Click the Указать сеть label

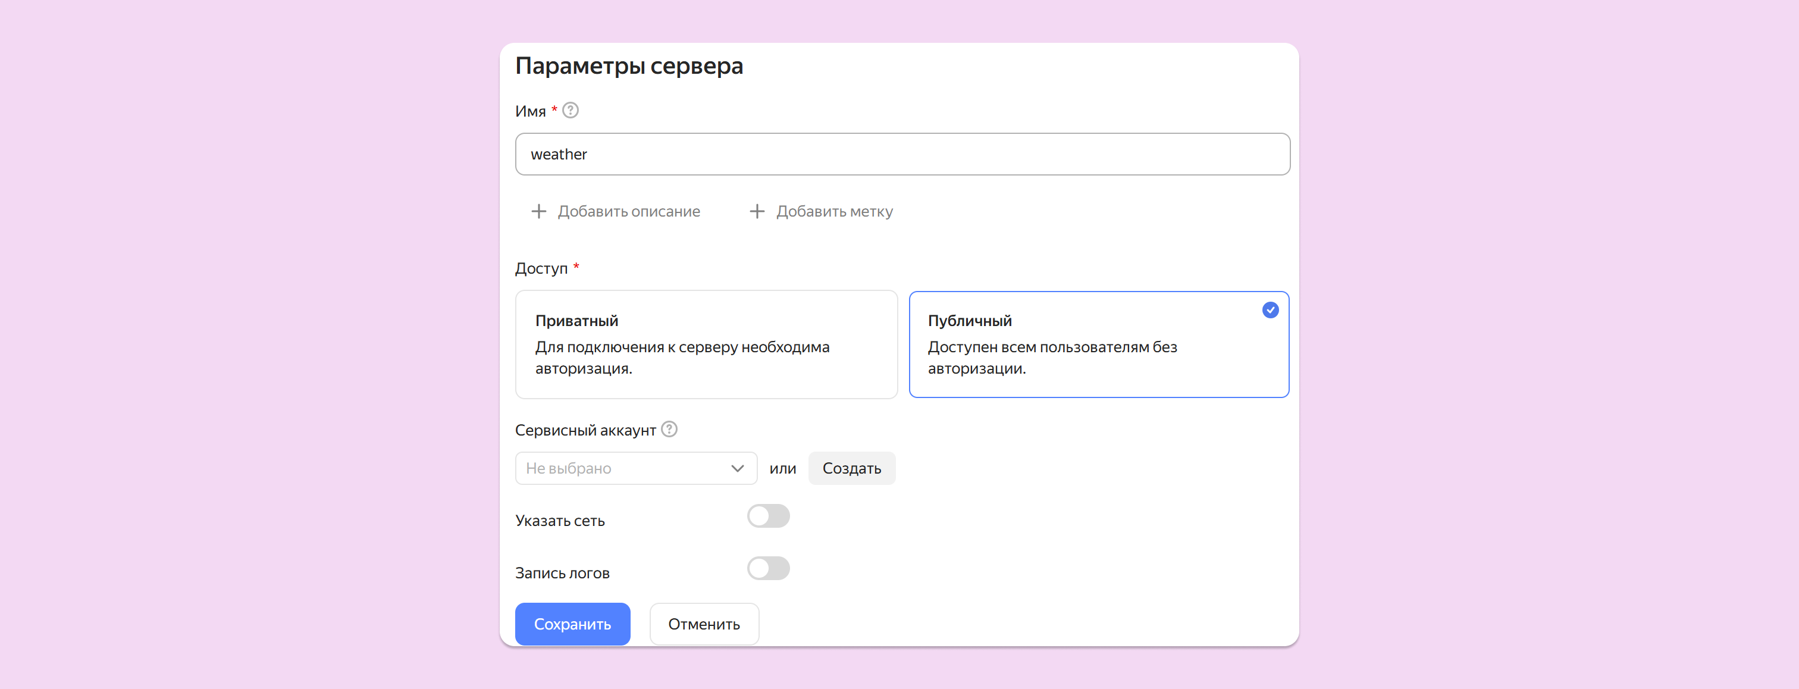coord(559,521)
